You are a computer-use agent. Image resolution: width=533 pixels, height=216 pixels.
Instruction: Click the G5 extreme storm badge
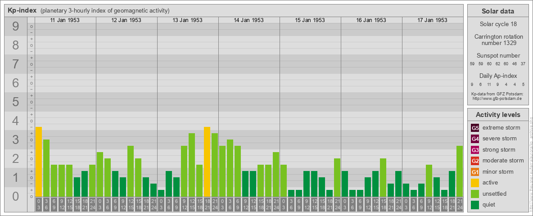(x=475, y=128)
